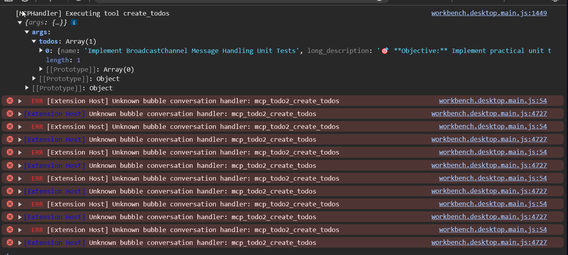Click the red error icon on first error
This screenshot has width=568, height=255.
[10, 101]
